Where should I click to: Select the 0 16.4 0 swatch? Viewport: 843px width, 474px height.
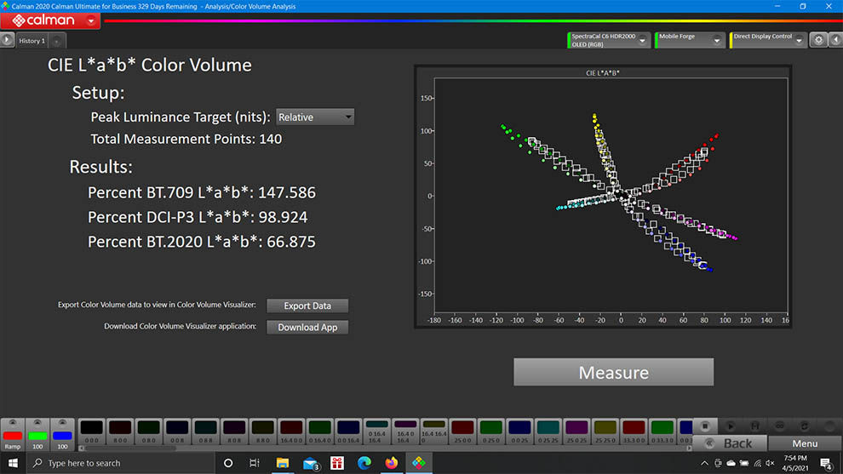[x=320, y=431]
